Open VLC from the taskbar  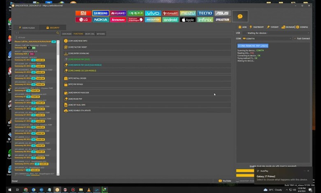tap(89, 190)
